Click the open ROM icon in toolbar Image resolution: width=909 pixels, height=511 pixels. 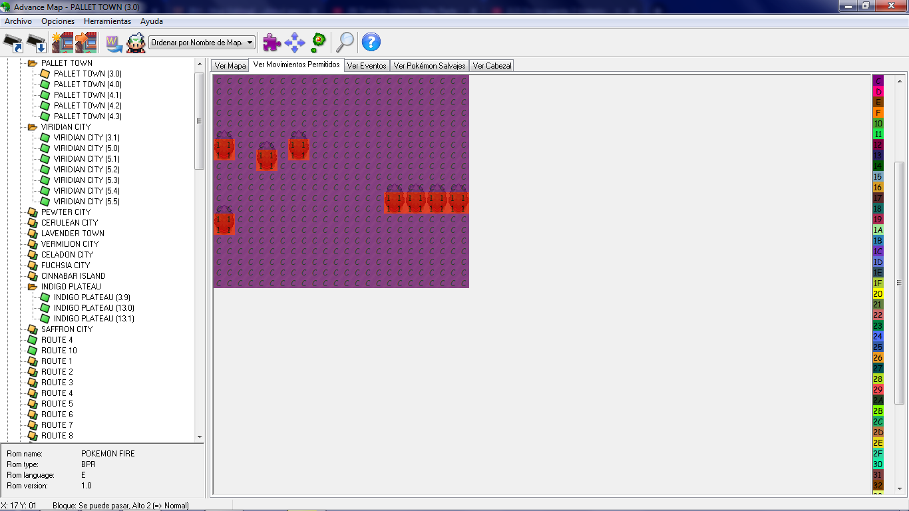[13, 43]
